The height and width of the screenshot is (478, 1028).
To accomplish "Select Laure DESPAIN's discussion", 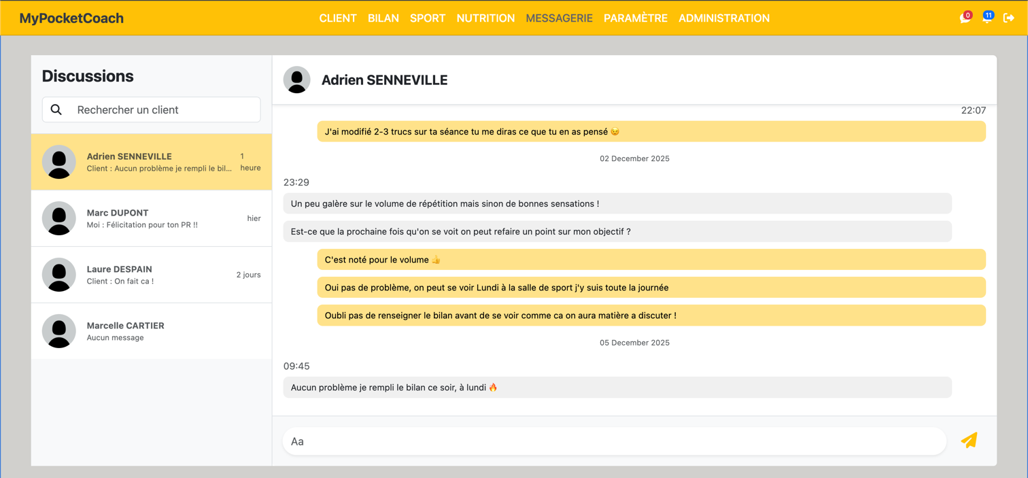I will coord(151,275).
